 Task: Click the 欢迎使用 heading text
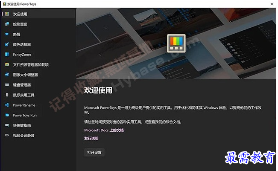[98, 90]
